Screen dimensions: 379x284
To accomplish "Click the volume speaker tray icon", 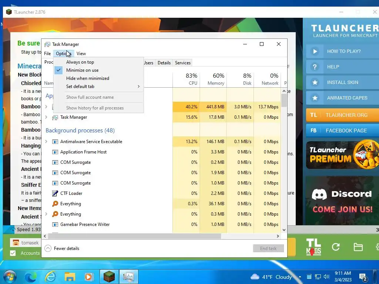I will pos(326,277).
